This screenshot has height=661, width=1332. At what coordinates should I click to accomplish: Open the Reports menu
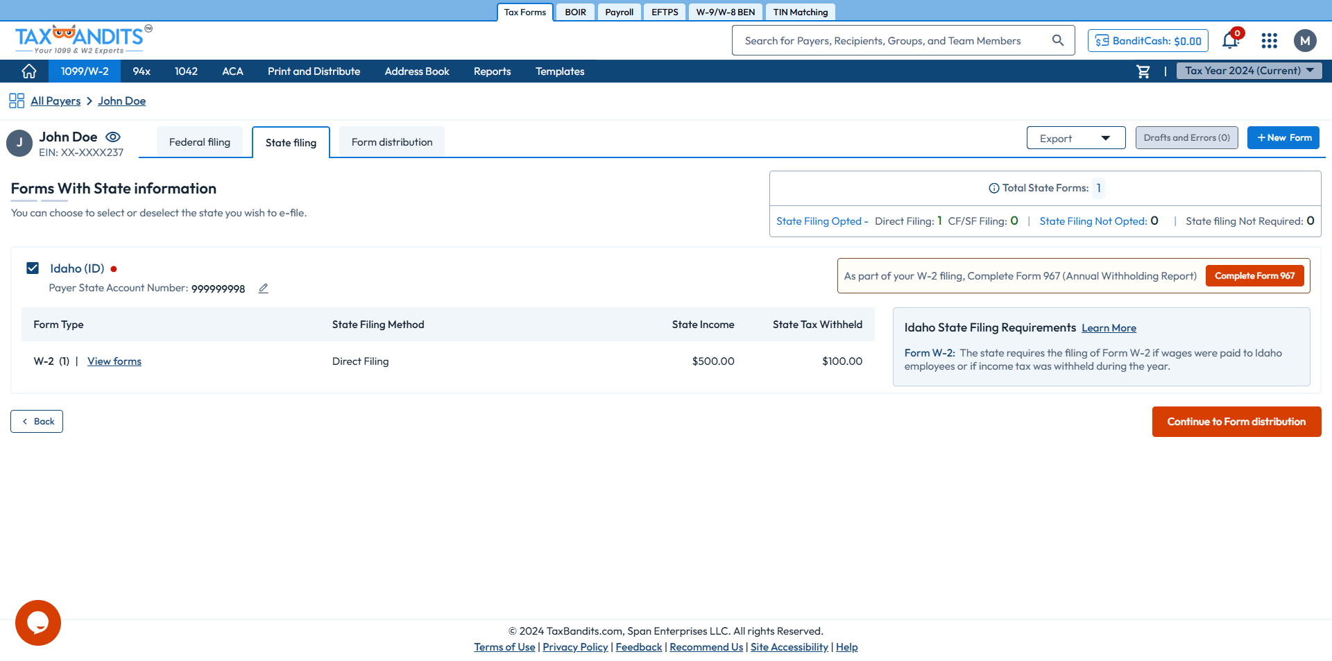point(492,71)
